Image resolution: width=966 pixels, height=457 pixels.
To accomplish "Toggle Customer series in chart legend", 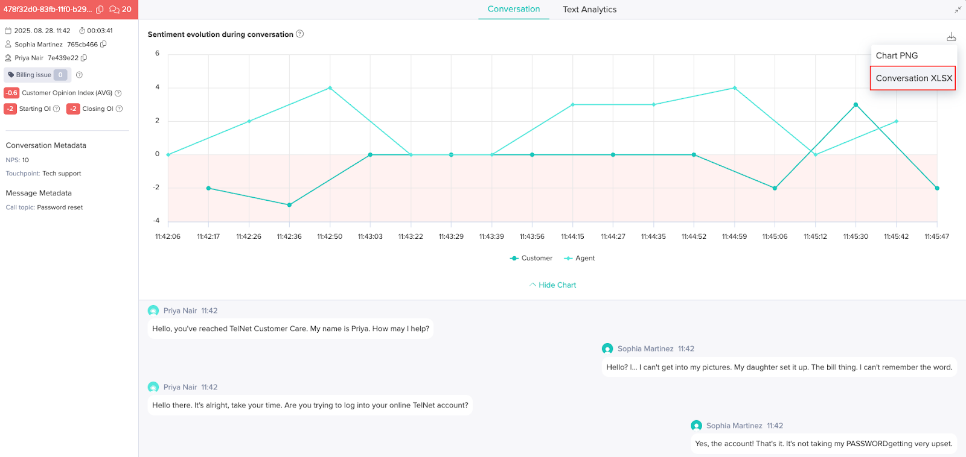I will [531, 258].
